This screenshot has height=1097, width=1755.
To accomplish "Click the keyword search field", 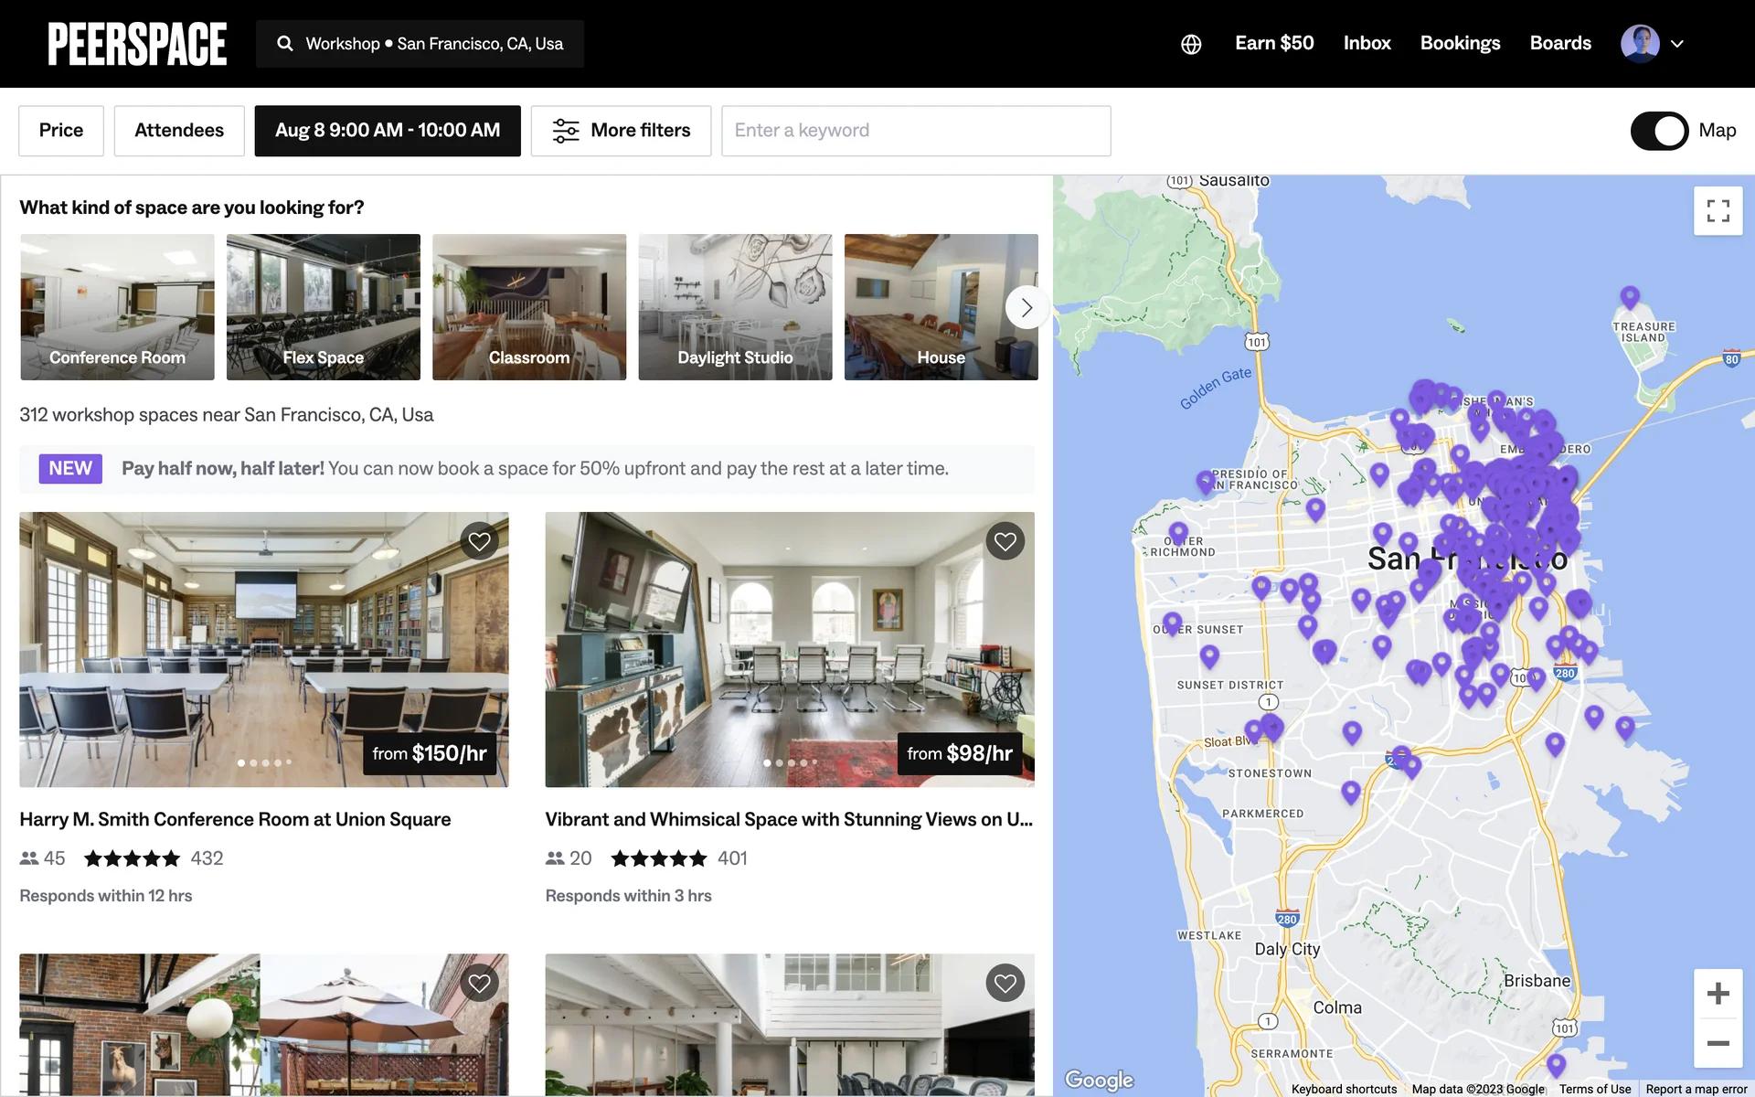I will 915,131.
